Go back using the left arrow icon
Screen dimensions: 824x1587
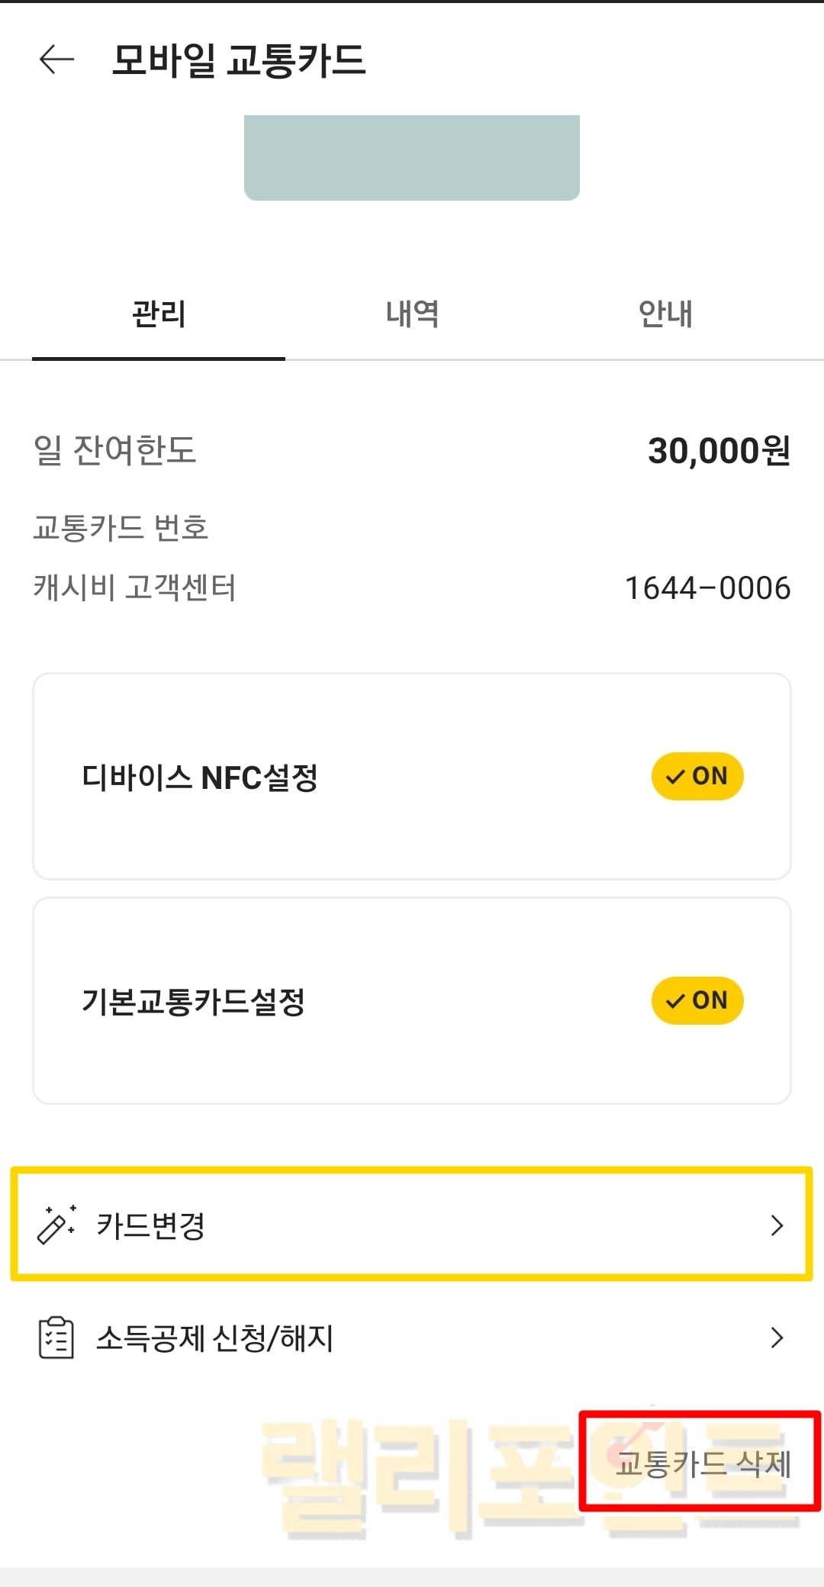pos(56,60)
